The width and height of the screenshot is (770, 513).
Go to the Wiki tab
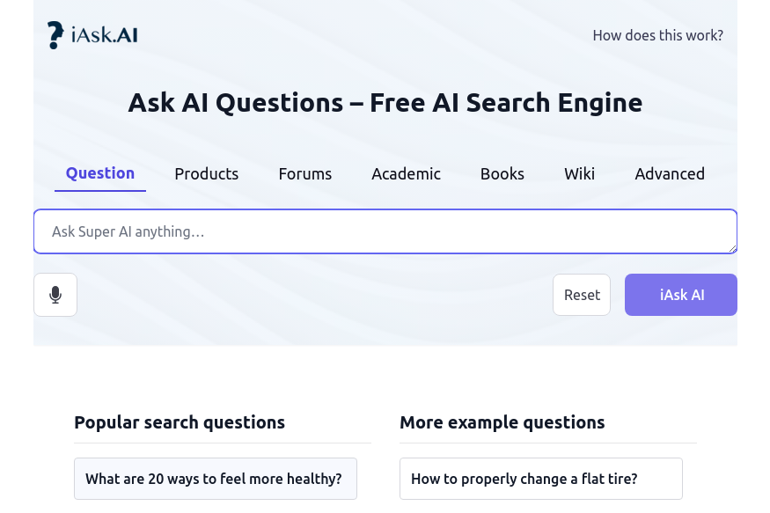point(579,173)
